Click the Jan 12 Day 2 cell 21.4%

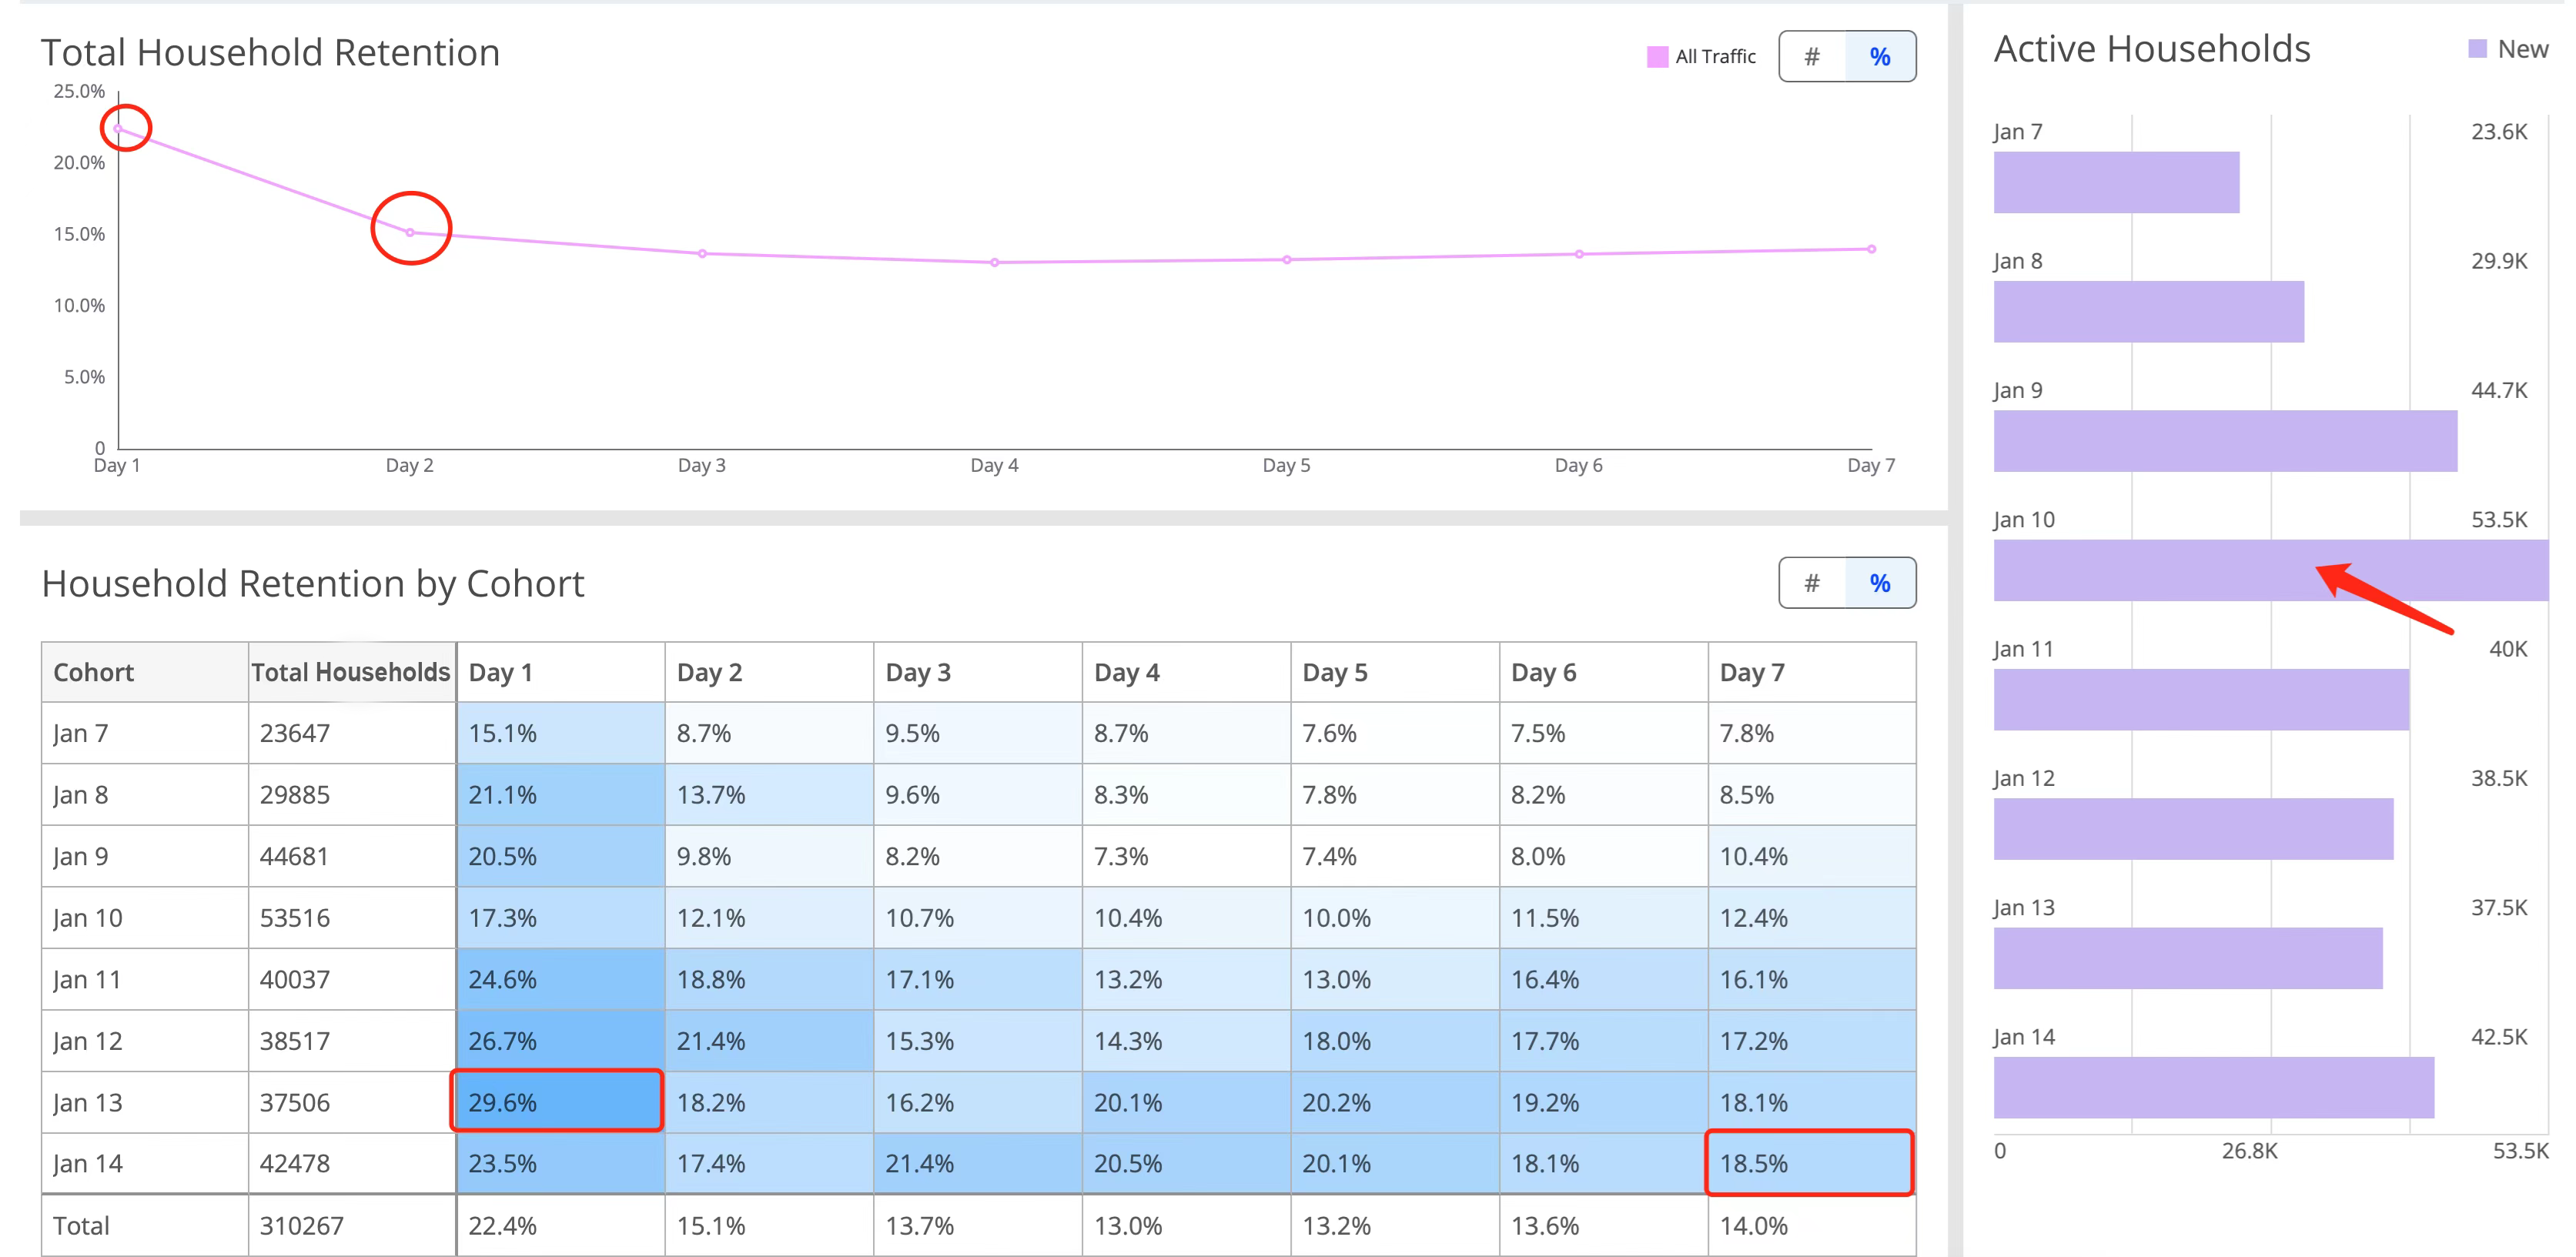pyautogui.click(x=769, y=1040)
